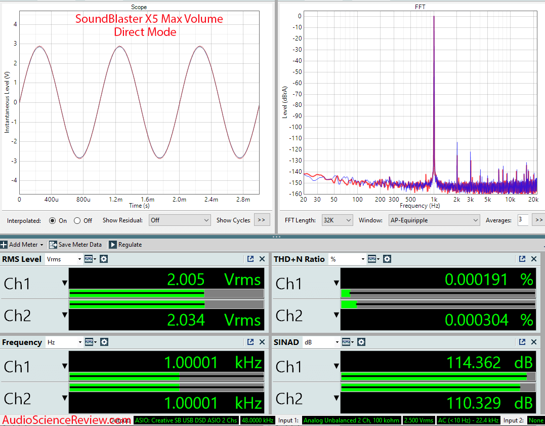Open the FFT Length dropdown

(337, 220)
